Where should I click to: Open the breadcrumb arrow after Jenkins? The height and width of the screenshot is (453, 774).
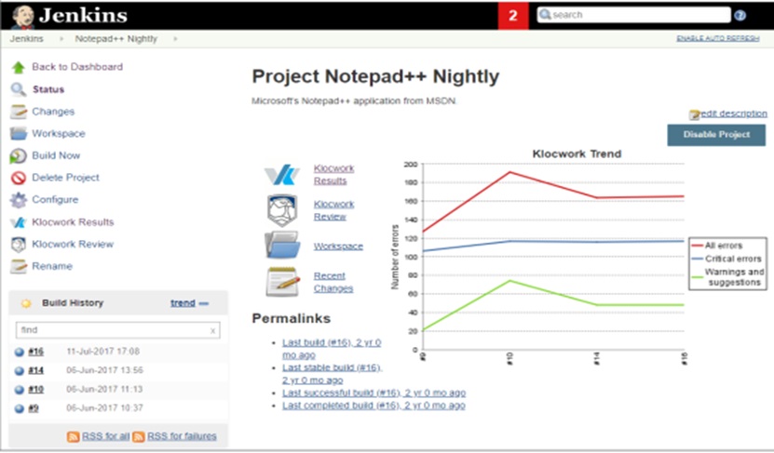pyautogui.click(x=61, y=38)
